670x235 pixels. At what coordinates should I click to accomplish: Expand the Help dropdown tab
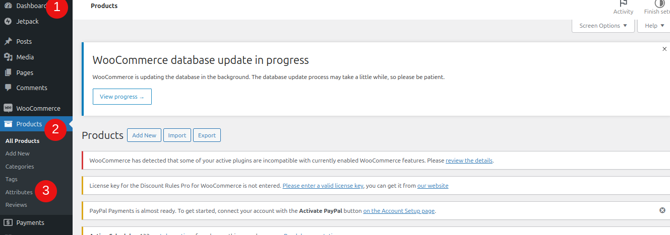tap(654, 26)
